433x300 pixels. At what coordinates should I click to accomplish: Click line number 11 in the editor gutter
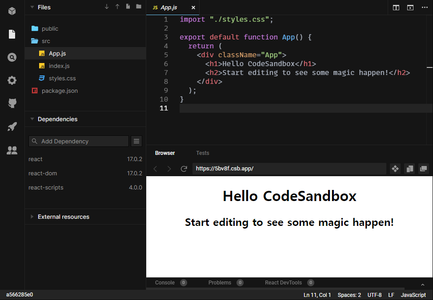(x=164, y=108)
